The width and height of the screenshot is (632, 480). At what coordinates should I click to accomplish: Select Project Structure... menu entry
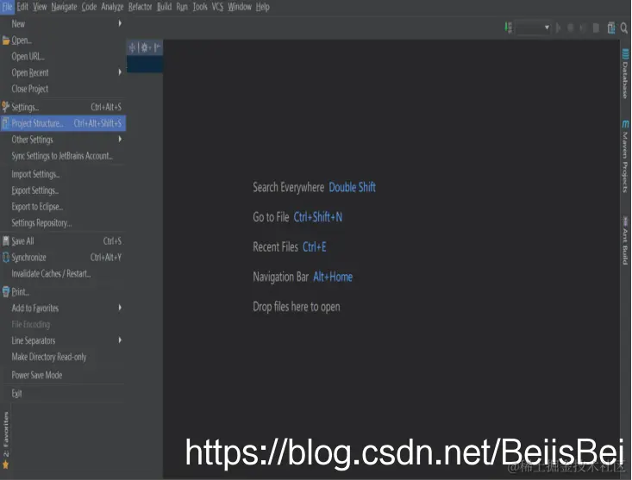tap(63, 123)
